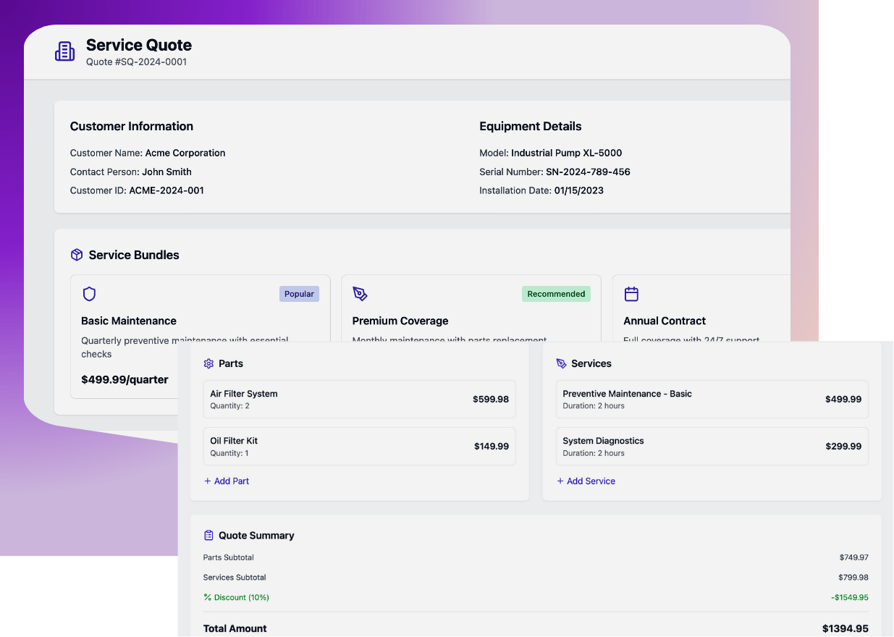Click the gear icon beside Parts heading
Viewport: 894px width, 637px height.
209,363
